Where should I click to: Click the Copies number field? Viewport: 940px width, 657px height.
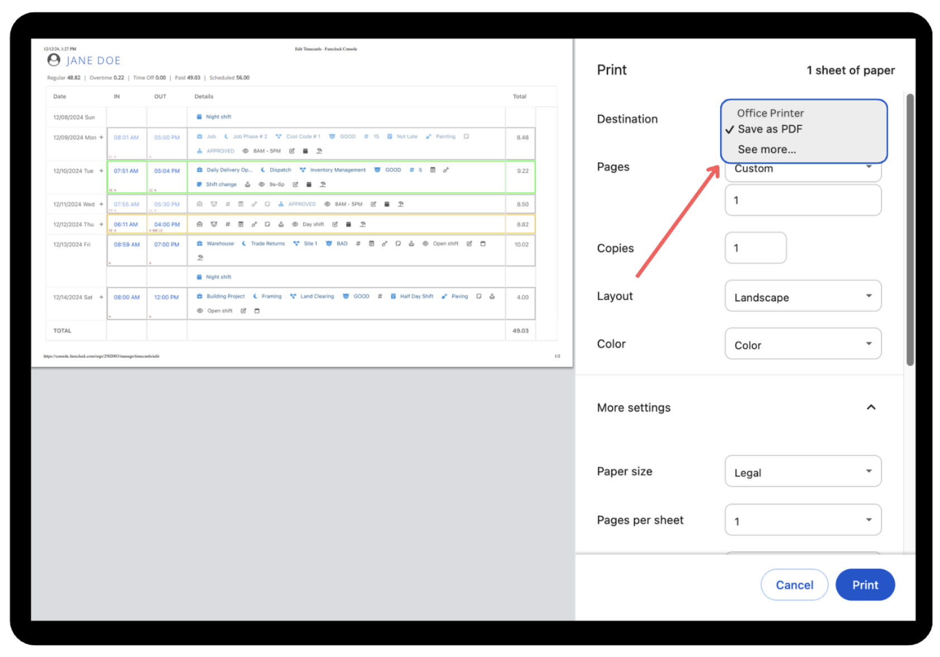755,248
